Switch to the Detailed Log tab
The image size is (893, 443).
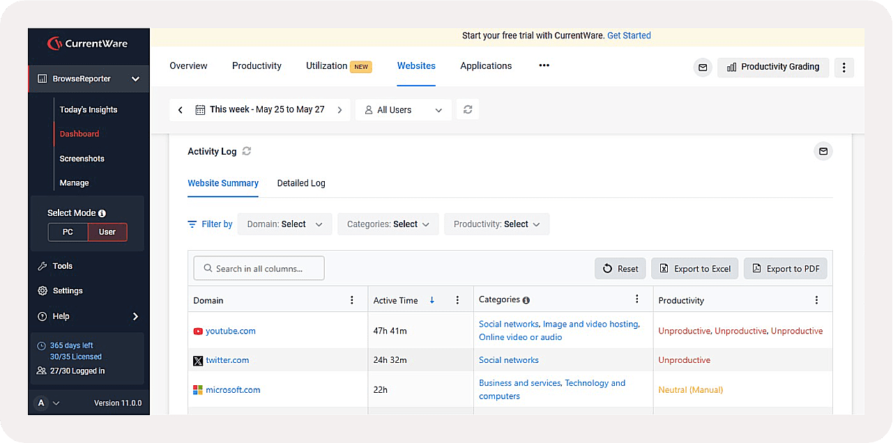(x=301, y=183)
